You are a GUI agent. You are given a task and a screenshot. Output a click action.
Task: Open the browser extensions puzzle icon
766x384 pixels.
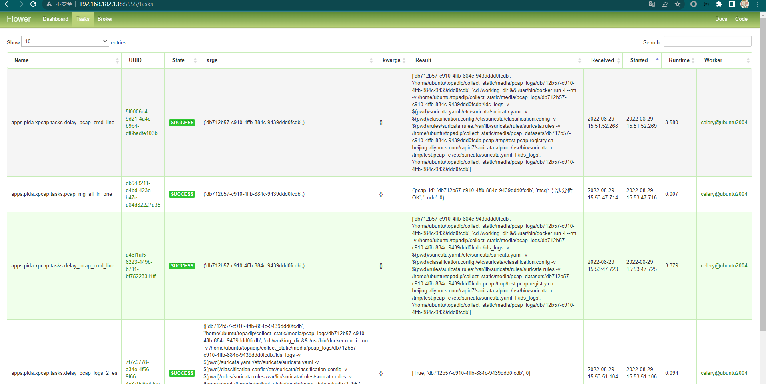coord(719,4)
